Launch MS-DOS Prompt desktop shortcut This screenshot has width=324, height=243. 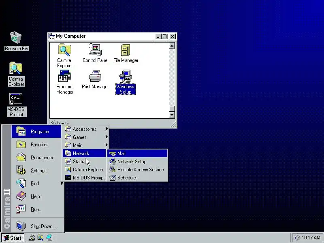tap(16, 105)
